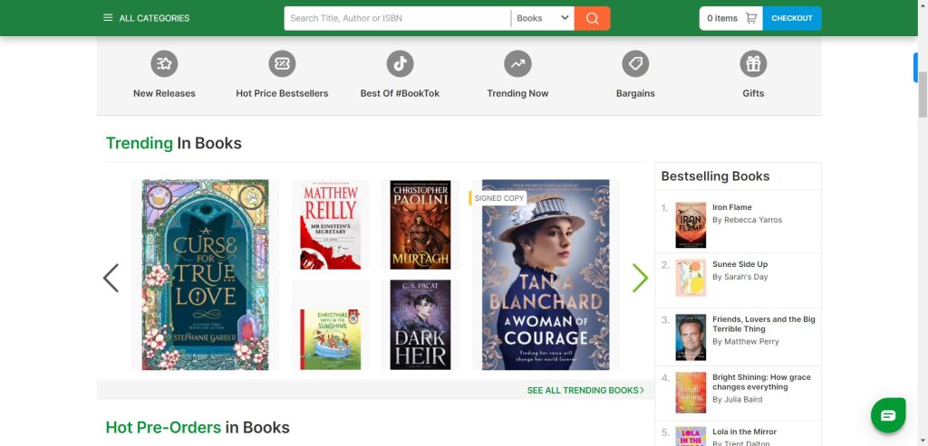The height and width of the screenshot is (446, 928).
Task: Expand the Books search category dropdown
Action: tap(542, 18)
